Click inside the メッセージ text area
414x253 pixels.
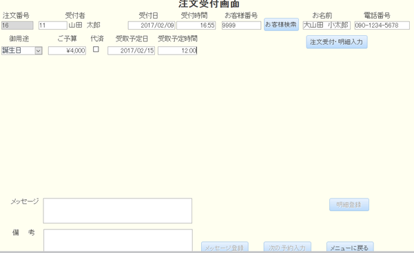pyautogui.click(x=118, y=211)
